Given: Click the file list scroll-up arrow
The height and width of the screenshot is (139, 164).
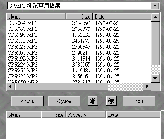Looking at the screenshot, I should (x=155, y=17).
